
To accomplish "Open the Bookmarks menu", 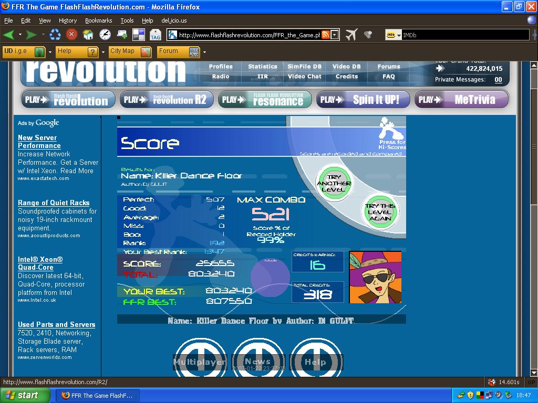I will 98,20.
